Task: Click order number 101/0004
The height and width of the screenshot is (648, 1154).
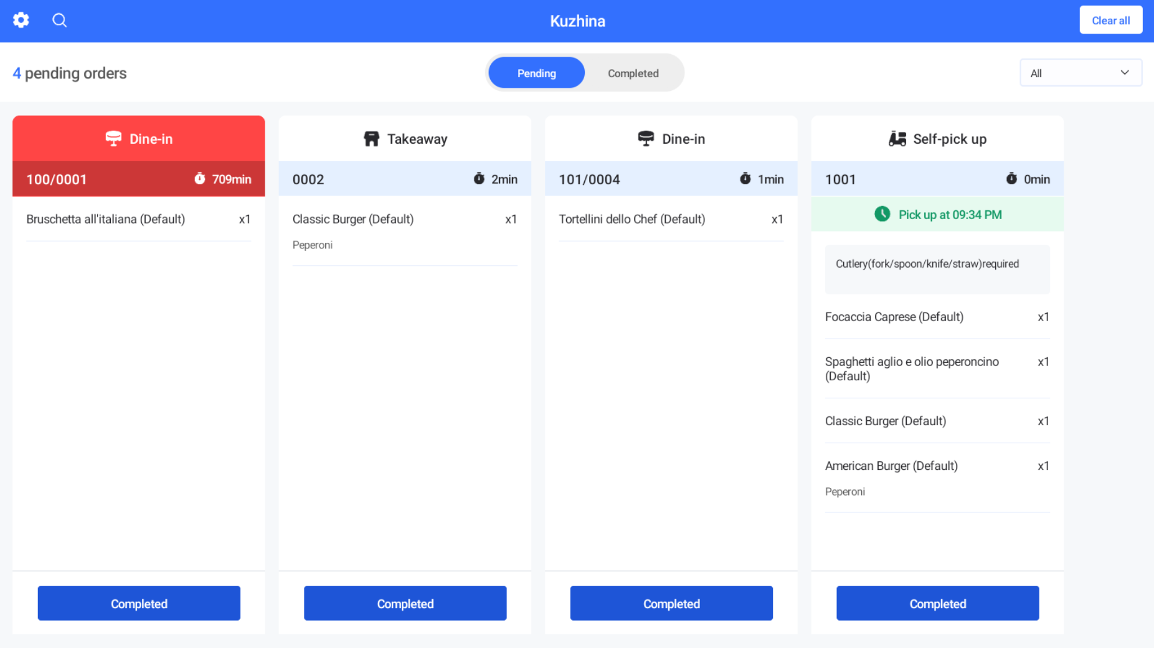Action: pyautogui.click(x=589, y=179)
